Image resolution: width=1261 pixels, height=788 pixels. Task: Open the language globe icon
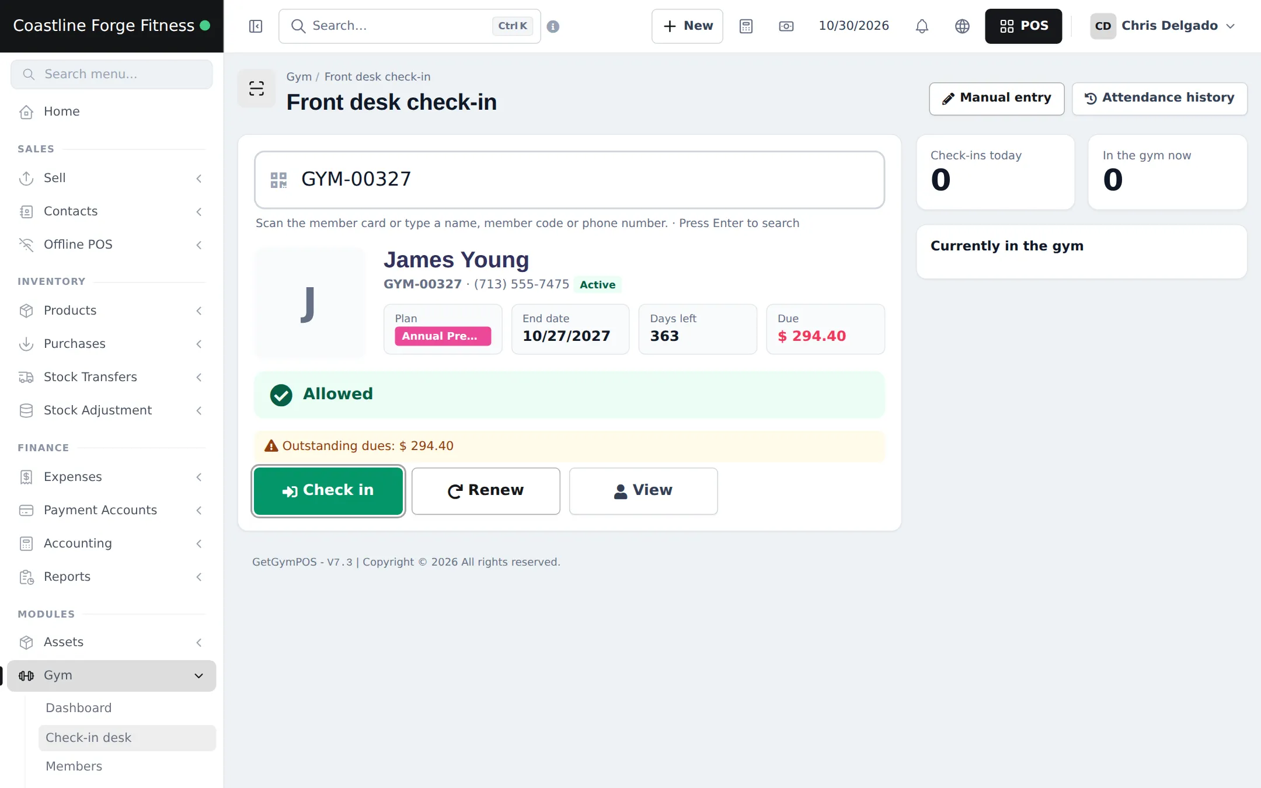[x=962, y=26]
